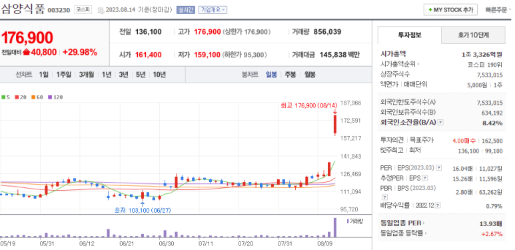Click the 13.93배 same-industry PER value

[491, 224]
